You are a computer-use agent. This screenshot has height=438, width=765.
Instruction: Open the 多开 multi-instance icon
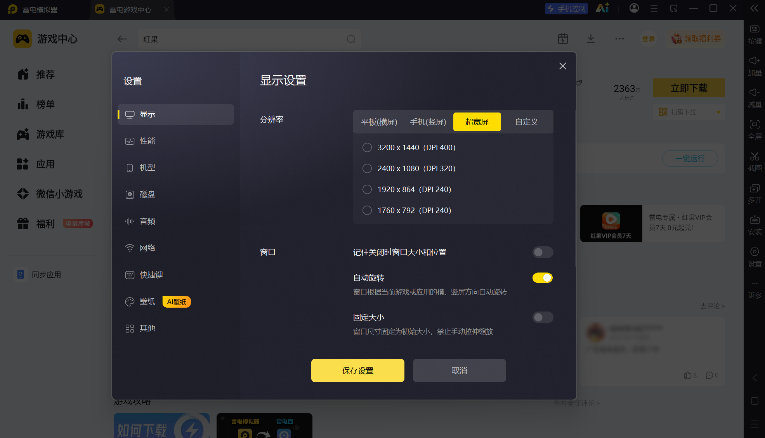pyautogui.click(x=755, y=188)
